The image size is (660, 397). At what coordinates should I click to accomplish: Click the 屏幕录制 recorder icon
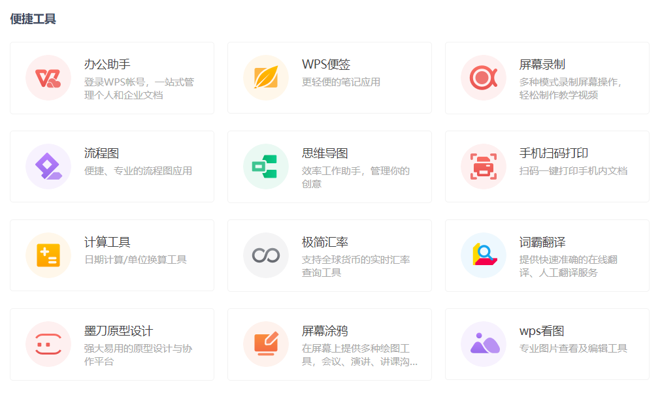[484, 78]
